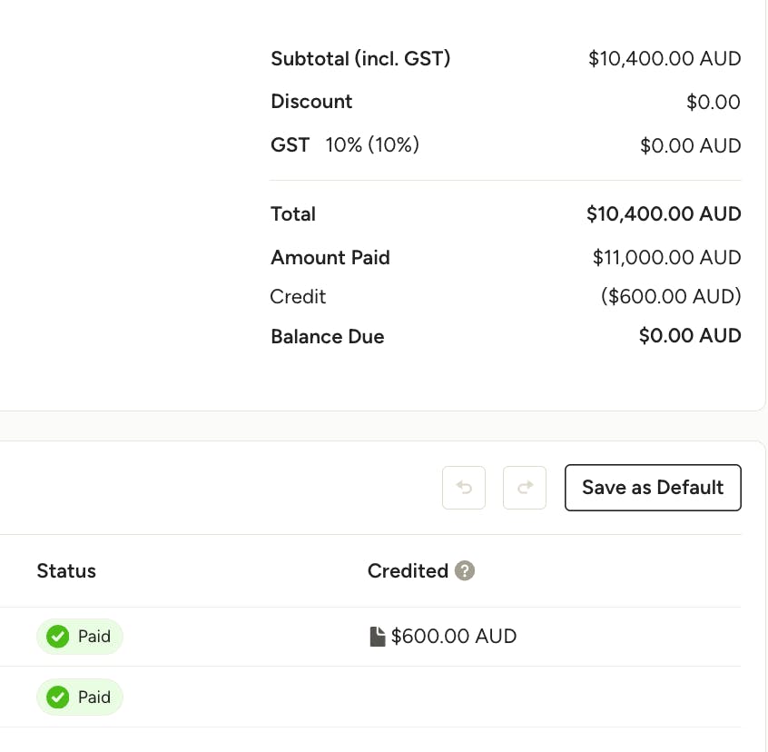This screenshot has width=768, height=752.
Task: Click the GST amount $0.00 AUD
Action: tap(690, 145)
